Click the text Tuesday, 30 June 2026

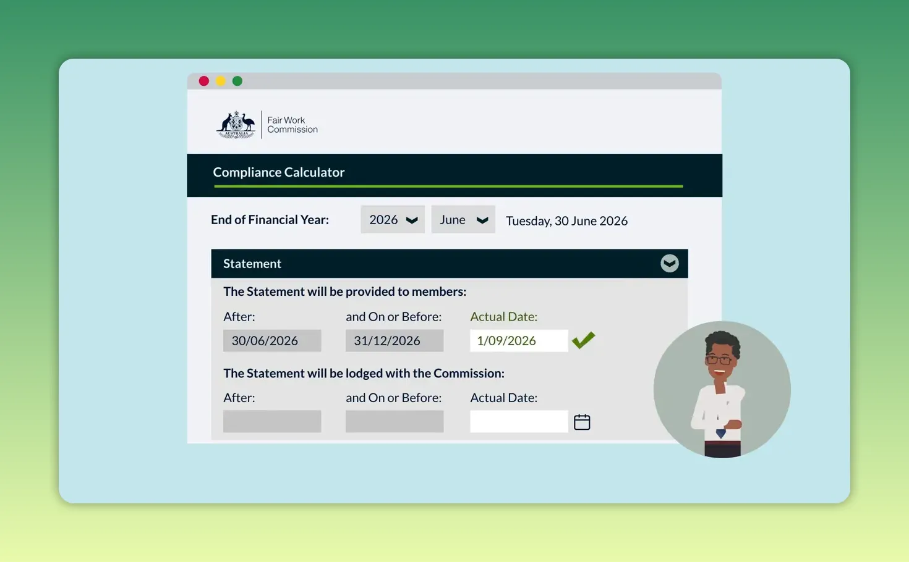566,220
